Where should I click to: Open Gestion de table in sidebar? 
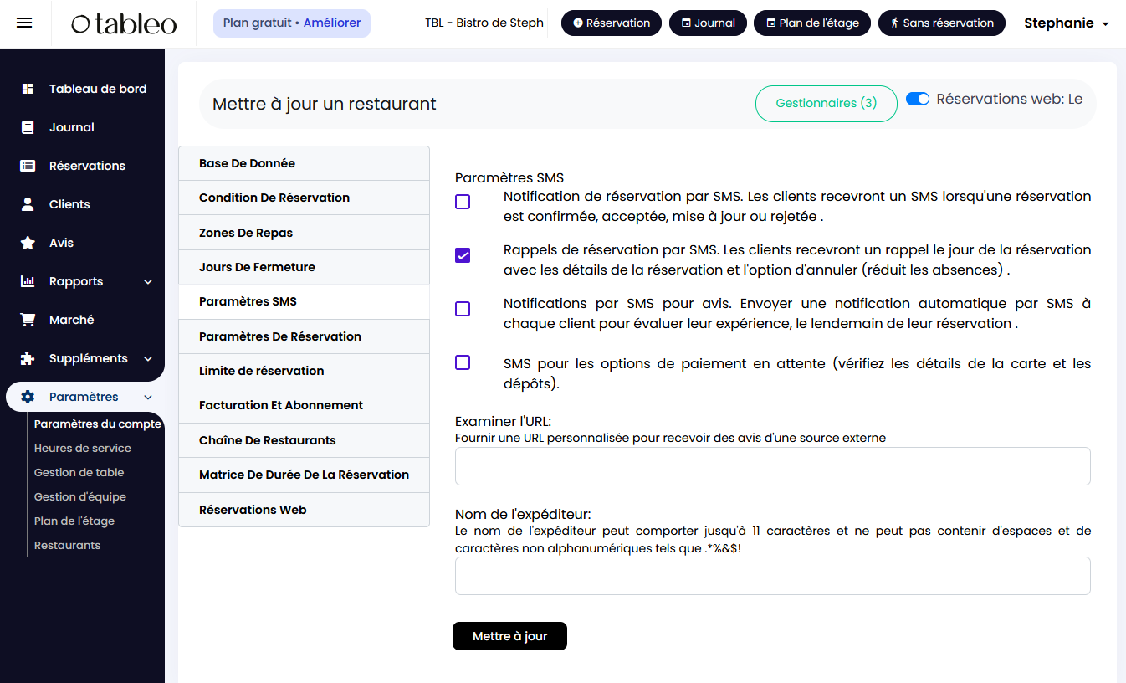[79, 472]
